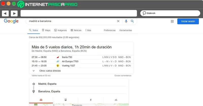Click the Iniciar sesión button
The image size is (203, 106).
click(x=188, y=21)
